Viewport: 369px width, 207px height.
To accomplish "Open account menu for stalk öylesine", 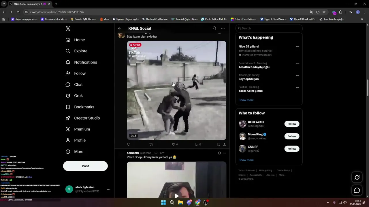I will point(109,189).
